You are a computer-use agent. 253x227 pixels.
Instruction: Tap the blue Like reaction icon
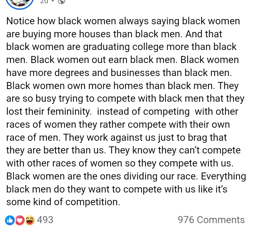coord(10,220)
